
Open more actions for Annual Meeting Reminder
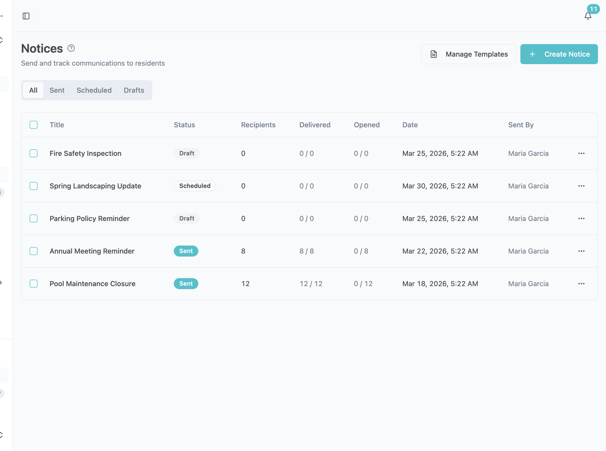pos(581,251)
